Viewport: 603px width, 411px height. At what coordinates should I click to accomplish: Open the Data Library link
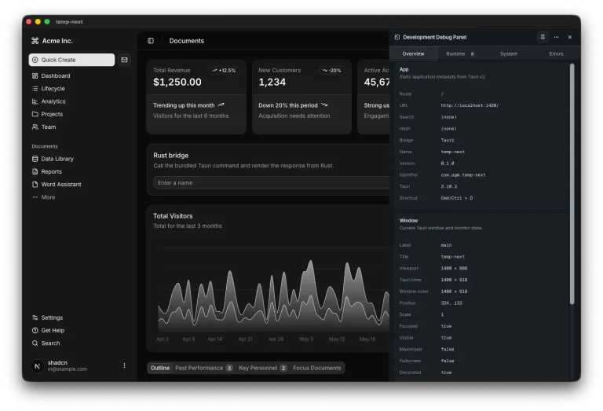click(81, 159)
